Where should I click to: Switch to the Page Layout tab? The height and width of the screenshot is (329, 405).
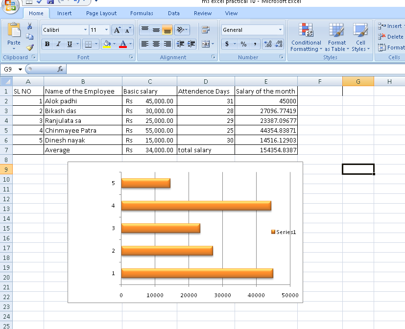[101, 13]
